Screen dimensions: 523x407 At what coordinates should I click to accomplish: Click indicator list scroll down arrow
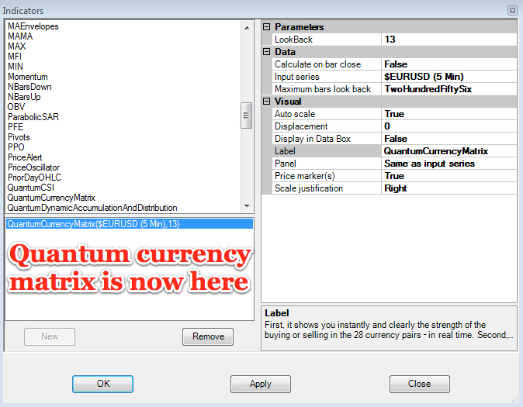click(x=247, y=206)
